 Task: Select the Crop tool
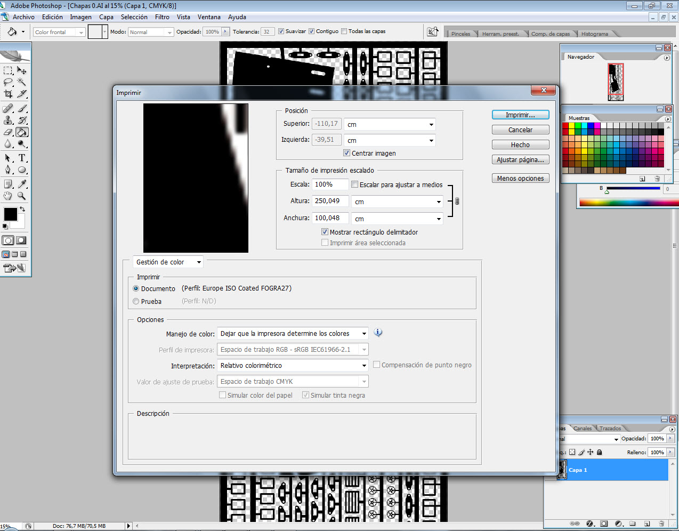point(8,94)
